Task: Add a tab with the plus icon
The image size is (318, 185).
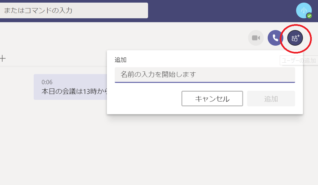Action: coord(3,58)
